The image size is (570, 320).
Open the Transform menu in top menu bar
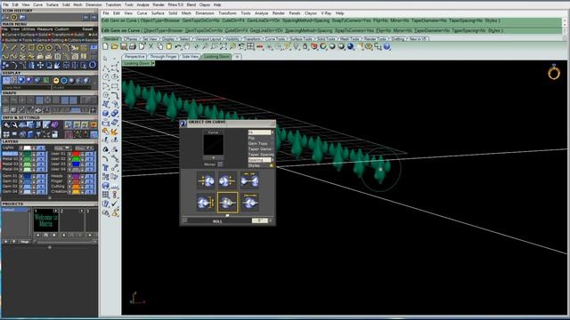click(x=113, y=4)
